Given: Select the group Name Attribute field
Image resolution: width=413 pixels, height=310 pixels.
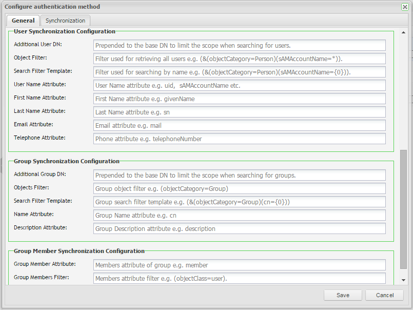Looking at the screenshot, I should click(239, 215).
